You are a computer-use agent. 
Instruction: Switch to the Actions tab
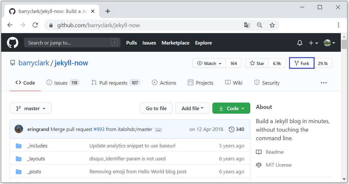pos(164,83)
